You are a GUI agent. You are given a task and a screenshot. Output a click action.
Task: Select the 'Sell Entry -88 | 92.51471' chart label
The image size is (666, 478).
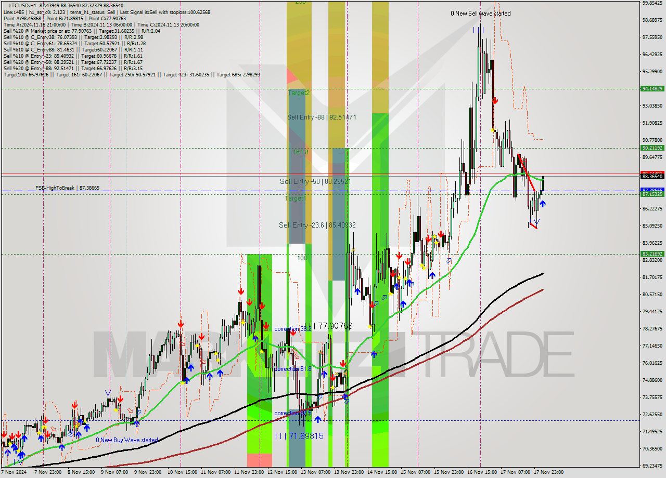pos(322,117)
